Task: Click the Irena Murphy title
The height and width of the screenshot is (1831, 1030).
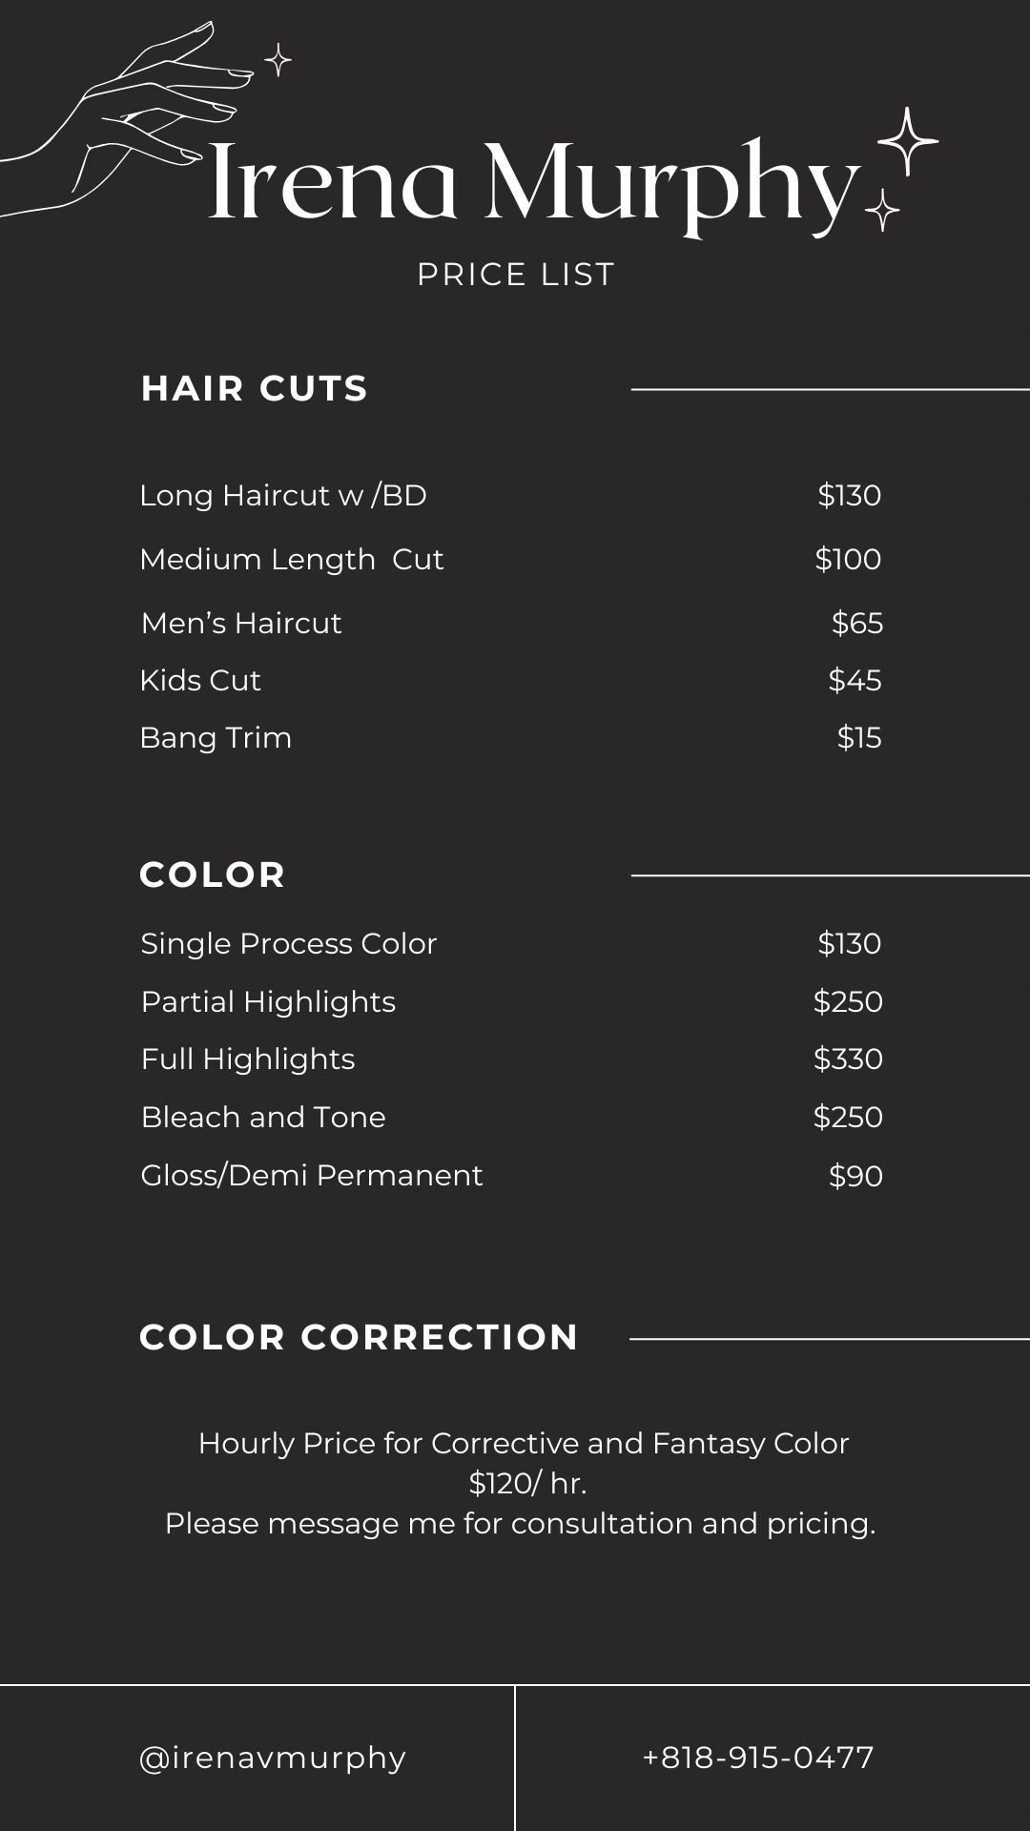Action: 532,184
